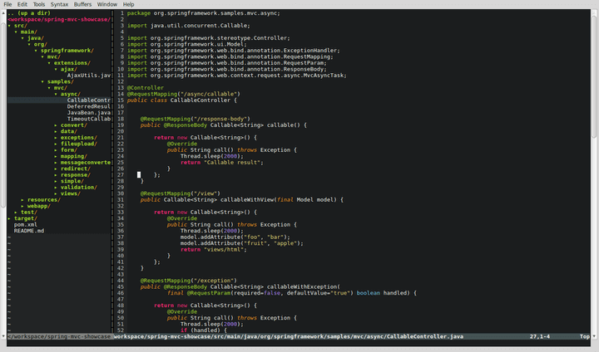Expand the convert folder
Image resolution: width=599 pixels, height=352 pixels.
(x=72, y=125)
